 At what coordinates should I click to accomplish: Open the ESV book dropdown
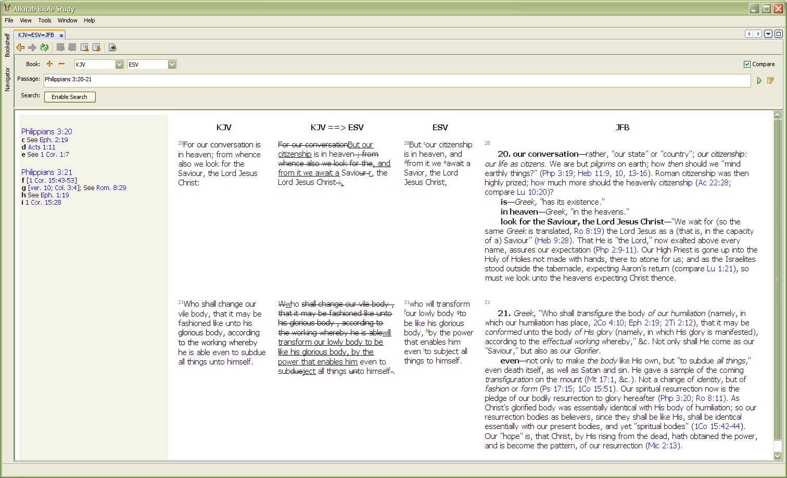point(172,64)
